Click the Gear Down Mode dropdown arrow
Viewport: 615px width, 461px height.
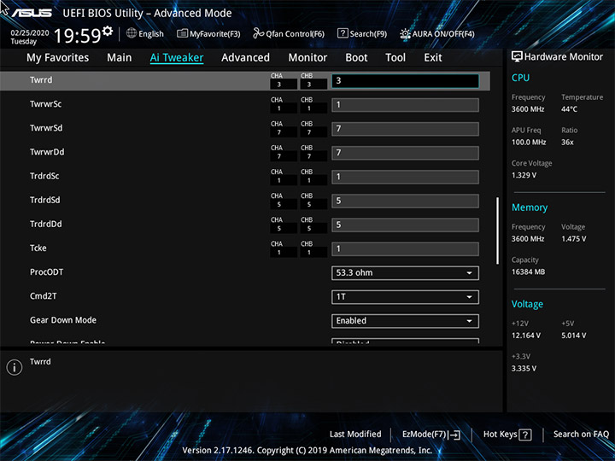click(x=469, y=321)
